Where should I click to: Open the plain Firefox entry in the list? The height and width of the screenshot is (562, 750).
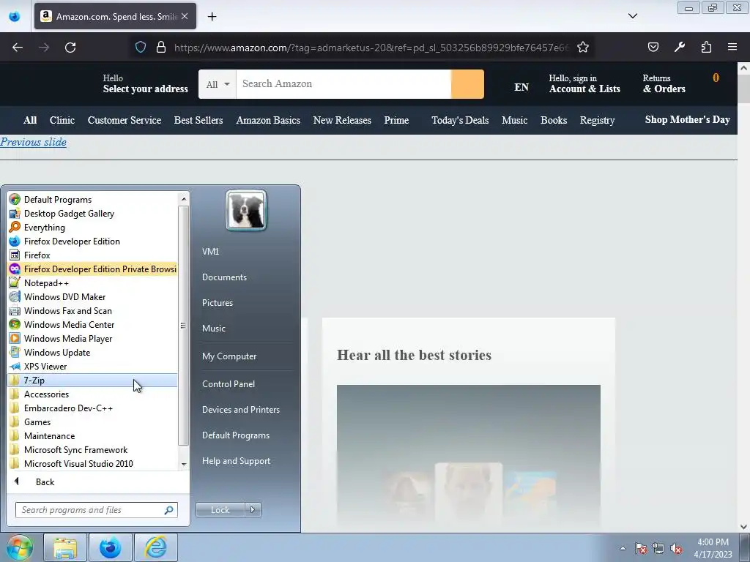(92, 255)
